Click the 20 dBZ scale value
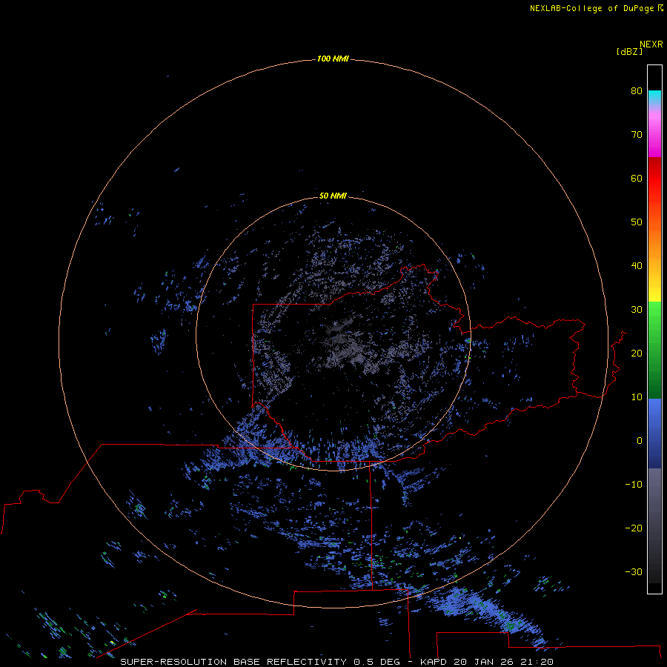The height and width of the screenshot is (667, 667). tap(637, 353)
